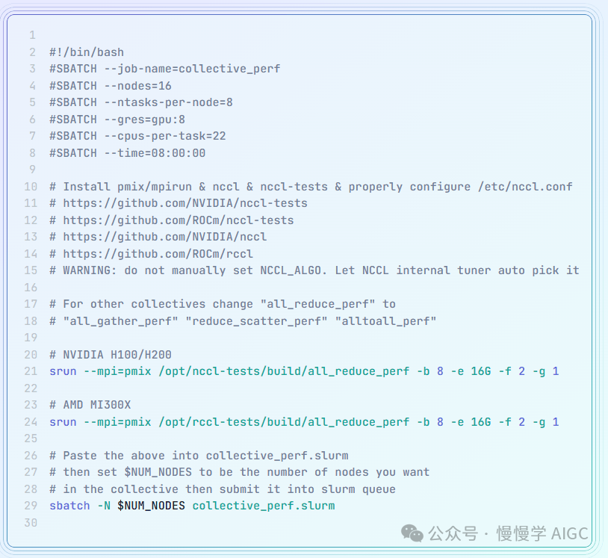Viewport: 608px width, 558px height.
Task: Click line number 21 in gutter
Action: tap(31, 371)
